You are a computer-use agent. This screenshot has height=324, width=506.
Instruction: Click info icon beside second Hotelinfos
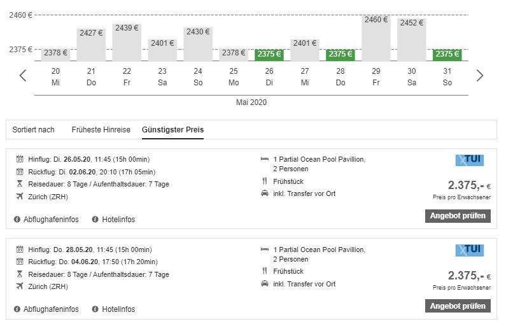[x=95, y=309]
